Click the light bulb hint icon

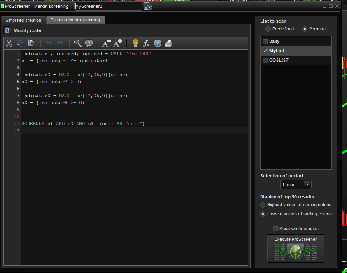tap(135, 43)
